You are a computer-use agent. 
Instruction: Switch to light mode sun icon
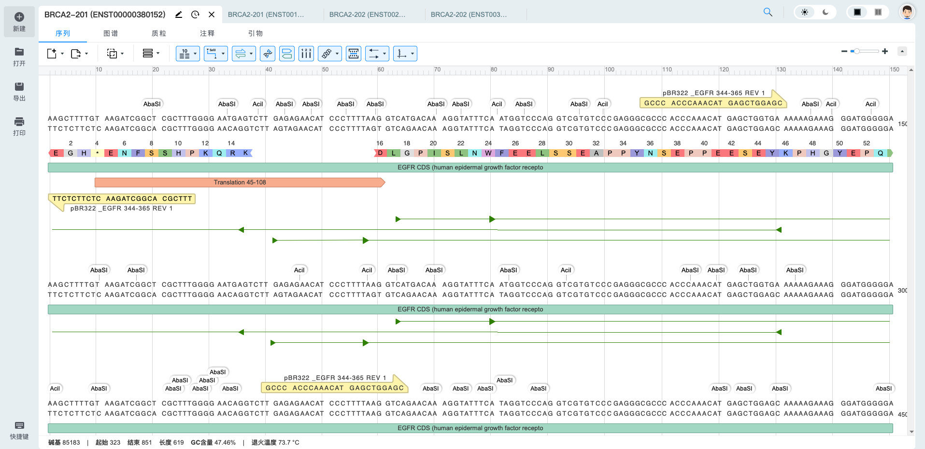pos(805,12)
